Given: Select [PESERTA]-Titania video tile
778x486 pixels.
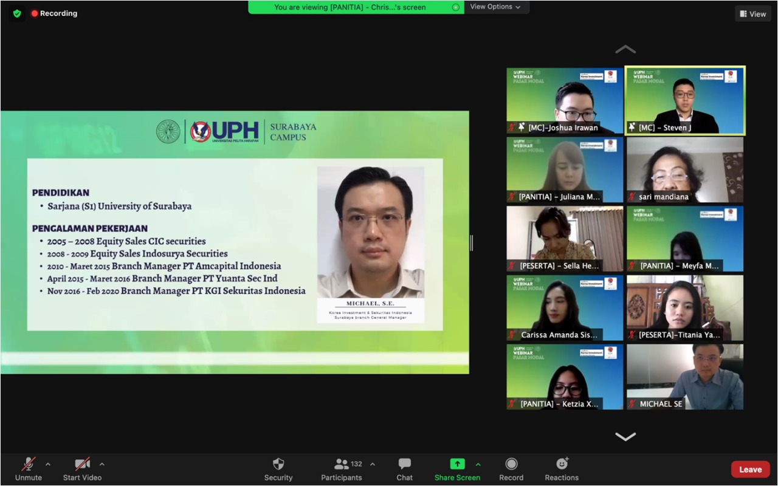Looking at the screenshot, I should (x=685, y=308).
